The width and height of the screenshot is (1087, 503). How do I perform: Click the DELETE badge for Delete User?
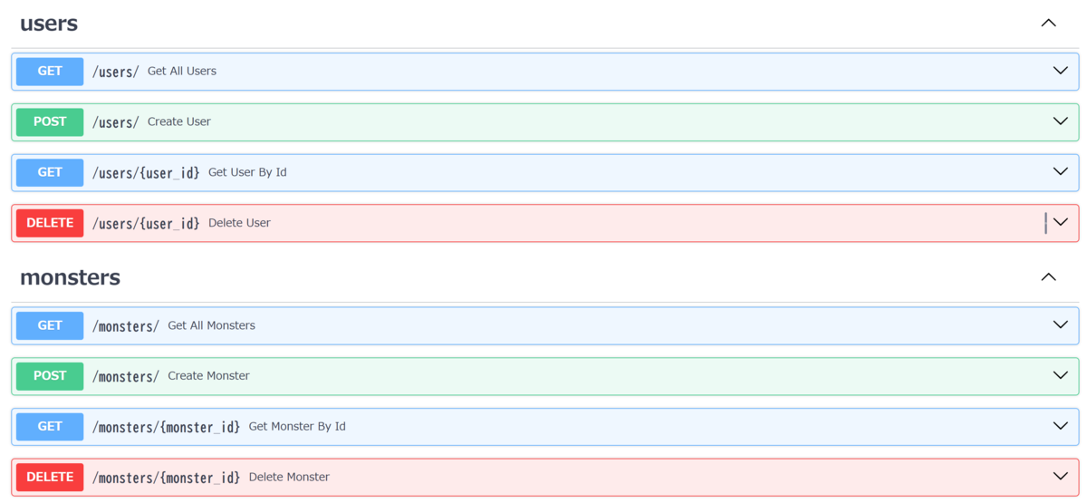pyautogui.click(x=50, y=223)
